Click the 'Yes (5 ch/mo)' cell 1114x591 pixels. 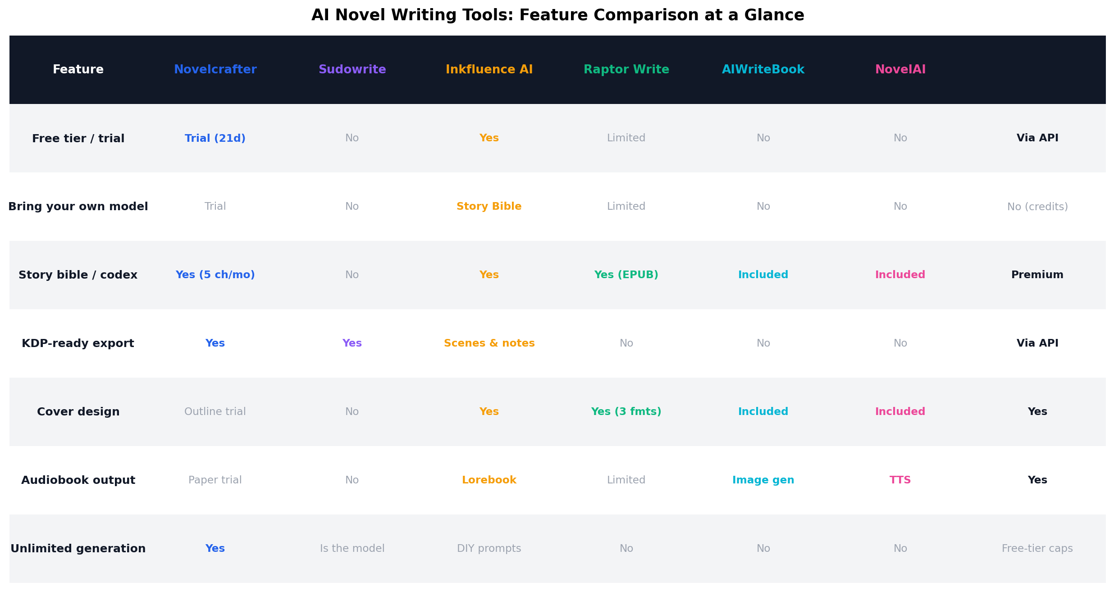[x=215, y=275]
